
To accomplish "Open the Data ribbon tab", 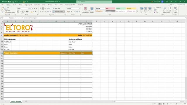I will [44, 5].
